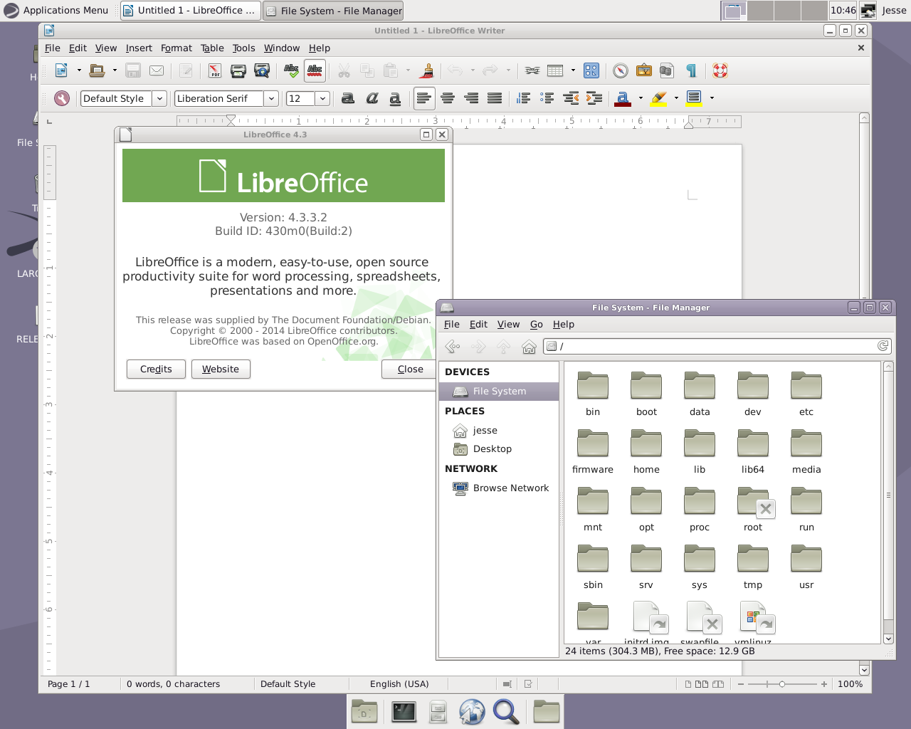Open the recent documents dropdown beside Open
The width and height of the screenshot is (911, 729).
pyautogui.click(x=115, y=70)
